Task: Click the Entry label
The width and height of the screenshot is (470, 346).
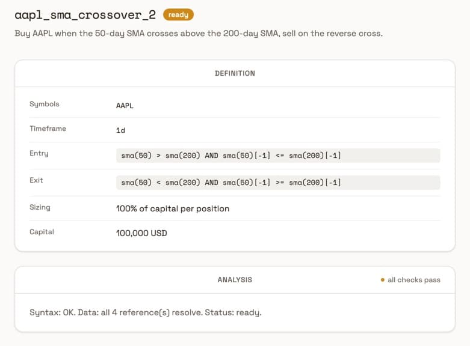Action: click(x=39, y=153)
